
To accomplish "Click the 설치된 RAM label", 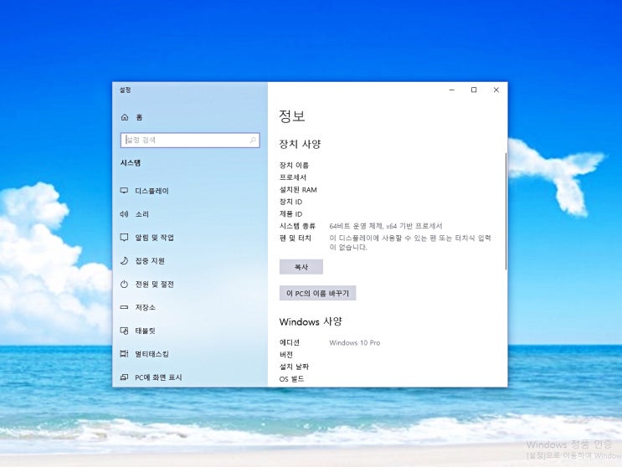I will pyautogui.click(x=298, y=190).
